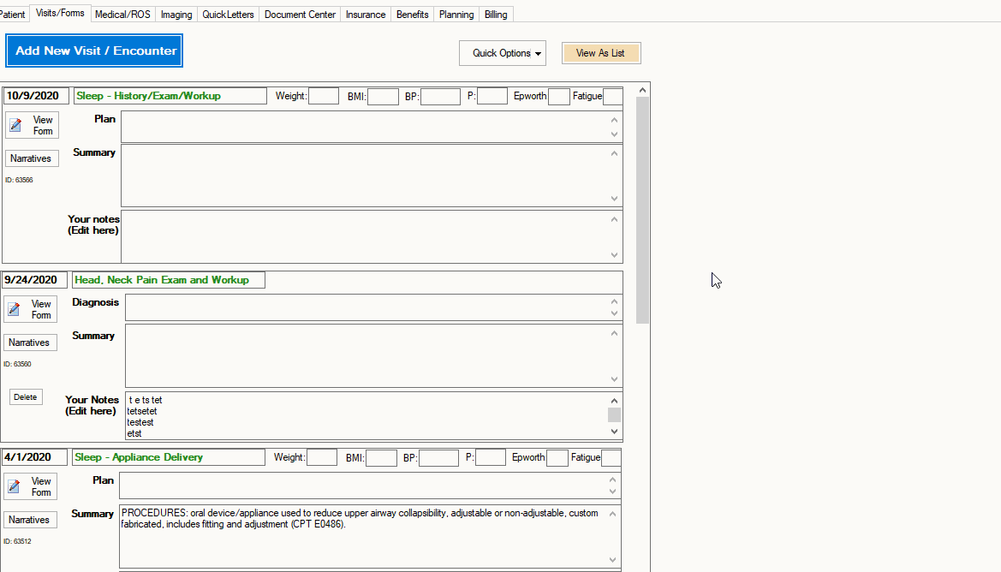The width and height of the screenshot is (1001, 572).
Task: Click the BP field for 4/1/2020 visit
Action: [438, 458]
